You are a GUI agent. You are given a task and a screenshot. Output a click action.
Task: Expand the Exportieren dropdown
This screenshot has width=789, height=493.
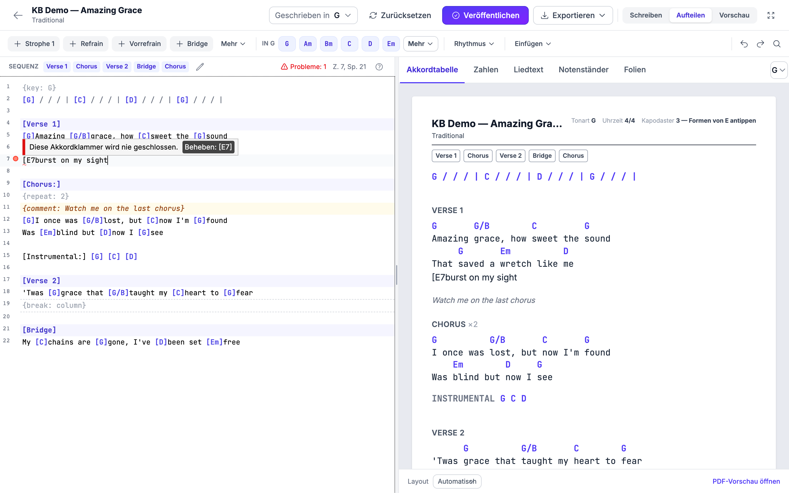click(573, 15)
